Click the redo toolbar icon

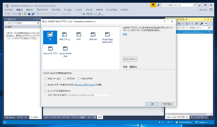44,14
